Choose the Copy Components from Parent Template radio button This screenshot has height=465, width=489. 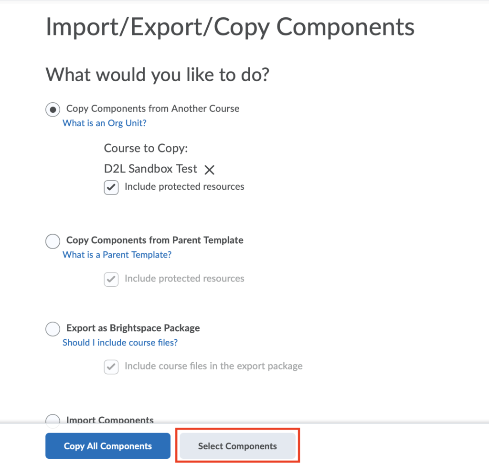(53, 241)
